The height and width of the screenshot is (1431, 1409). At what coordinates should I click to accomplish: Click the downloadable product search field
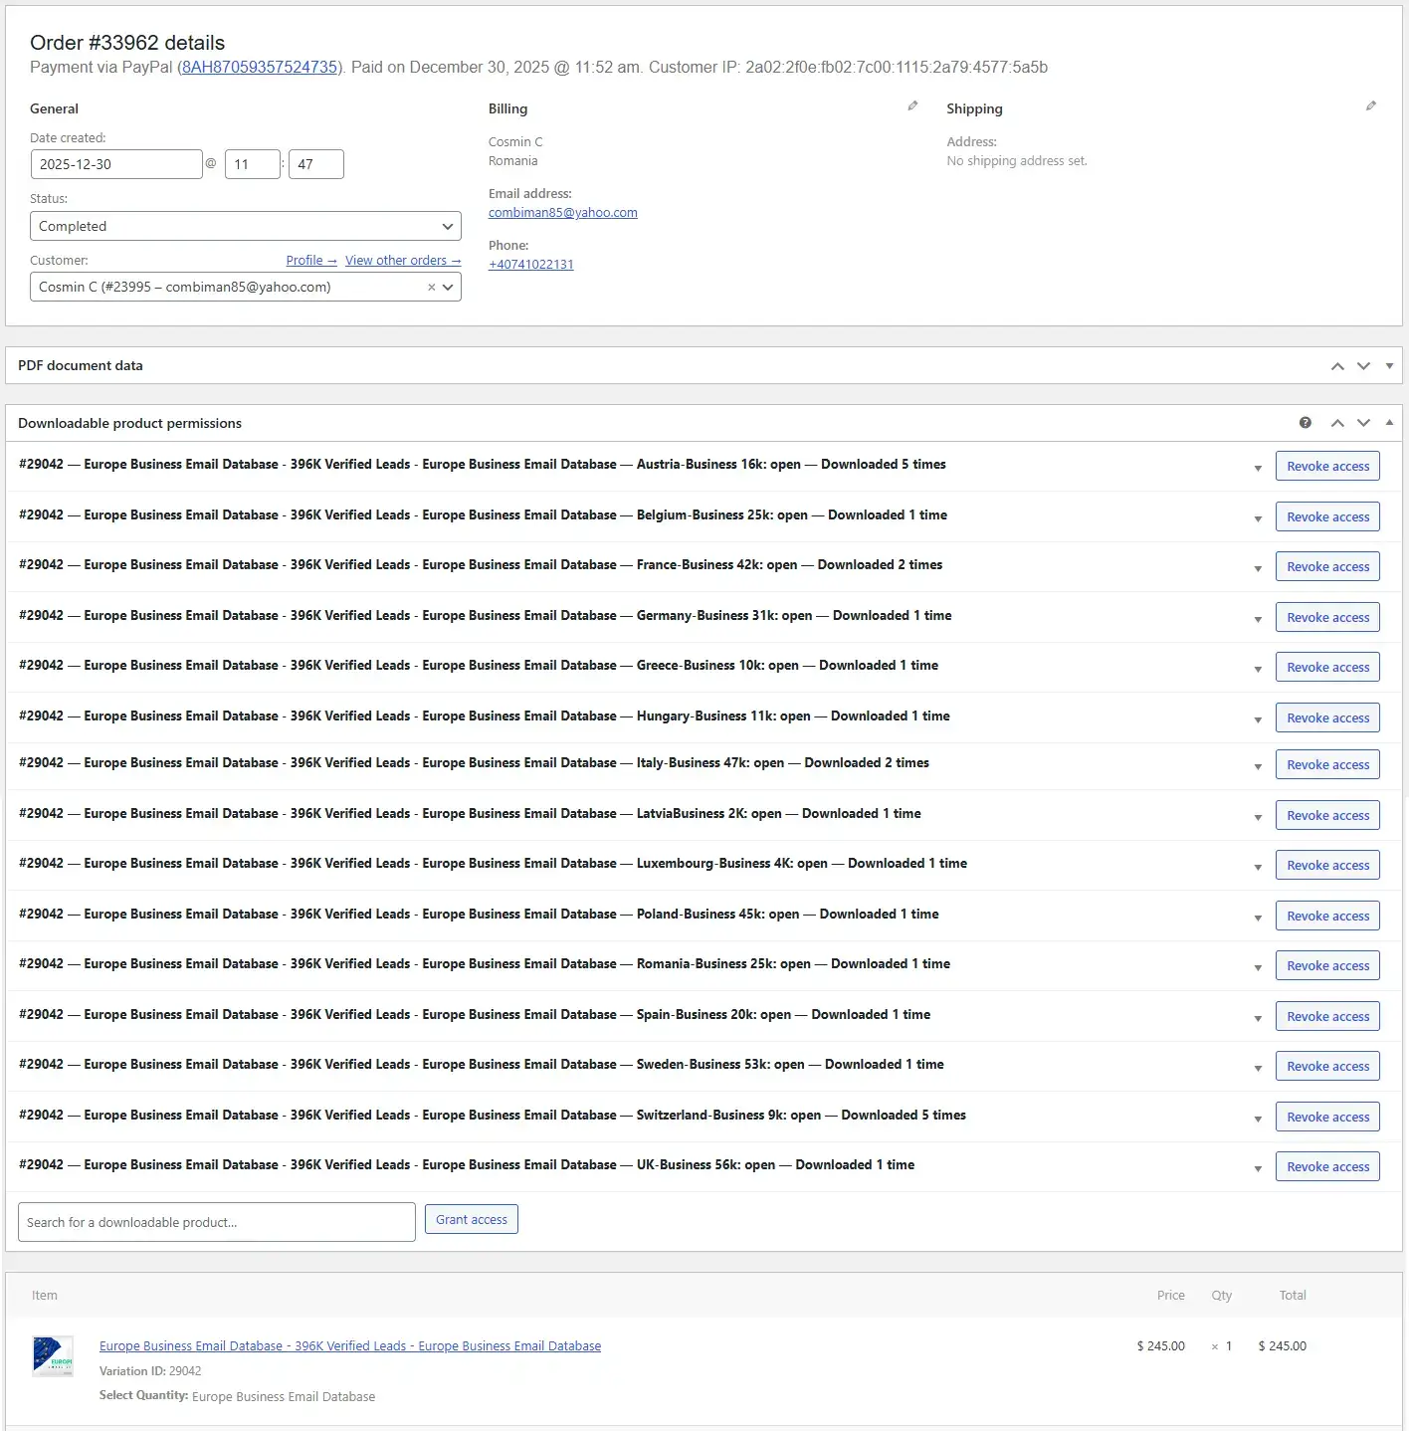pyautogui.click(x=216, y=1222)
